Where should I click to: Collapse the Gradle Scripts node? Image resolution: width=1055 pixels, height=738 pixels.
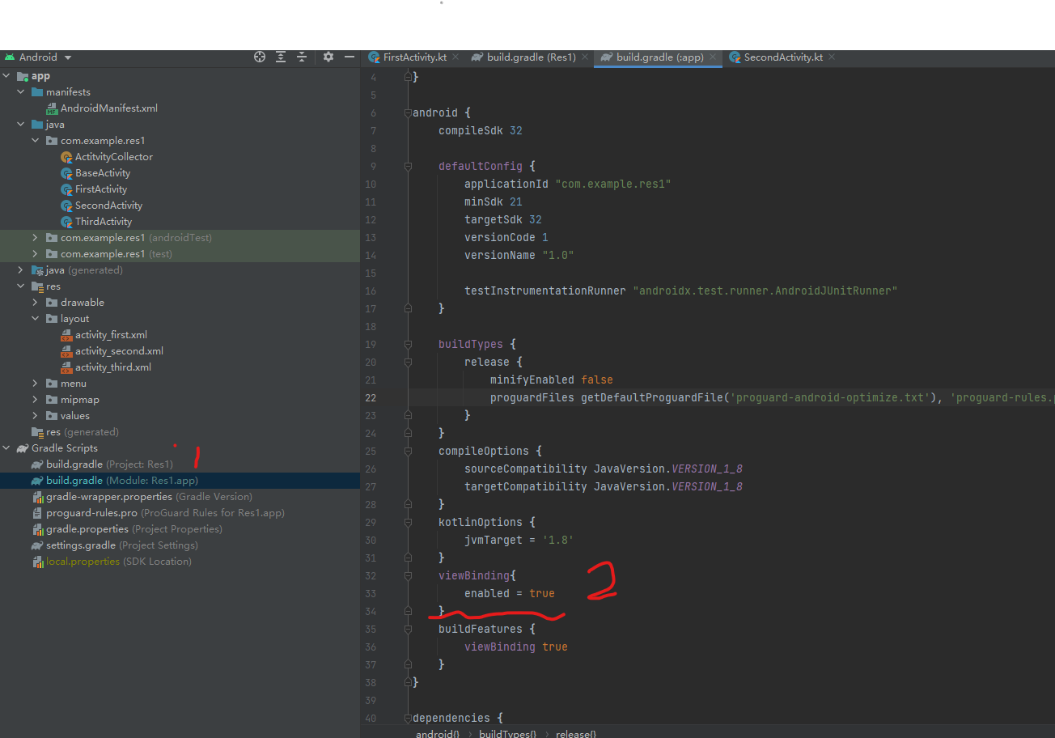pyautogui.click(x=6, y=448)
